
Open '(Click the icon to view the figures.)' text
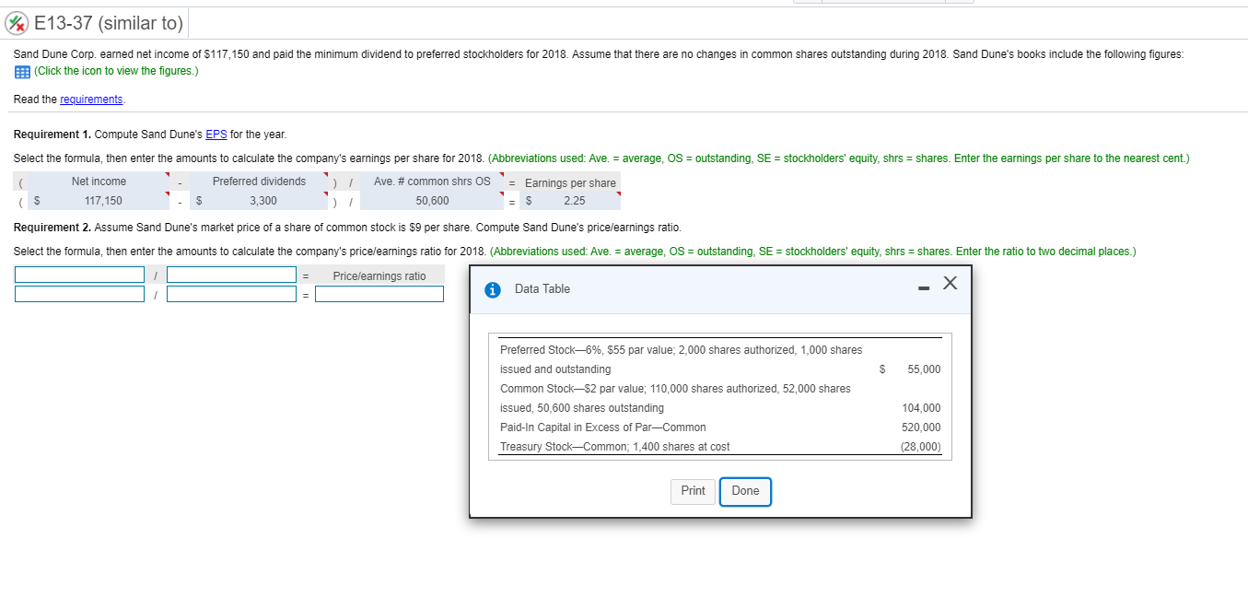pyautogui.click(x=116, y=71)
